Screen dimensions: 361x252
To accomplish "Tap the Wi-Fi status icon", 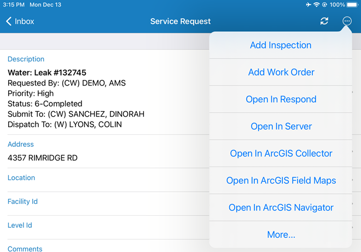I will pyautogui.click(x=316, y=4).
